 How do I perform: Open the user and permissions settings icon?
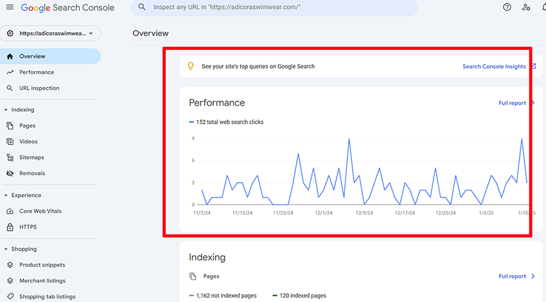pos(526,7)
